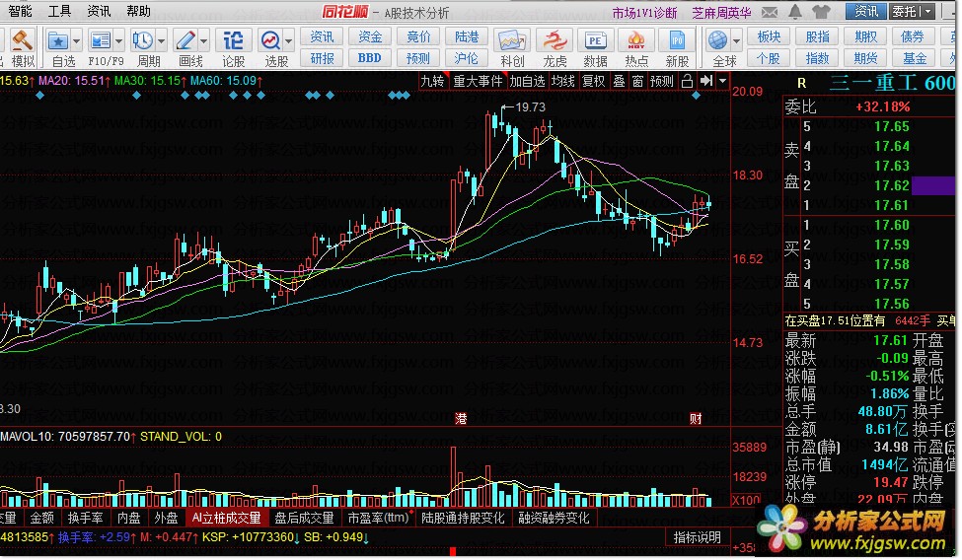Click the 新股 IPO icon
This screenshot has width=962, height=560.
(677, 41)
